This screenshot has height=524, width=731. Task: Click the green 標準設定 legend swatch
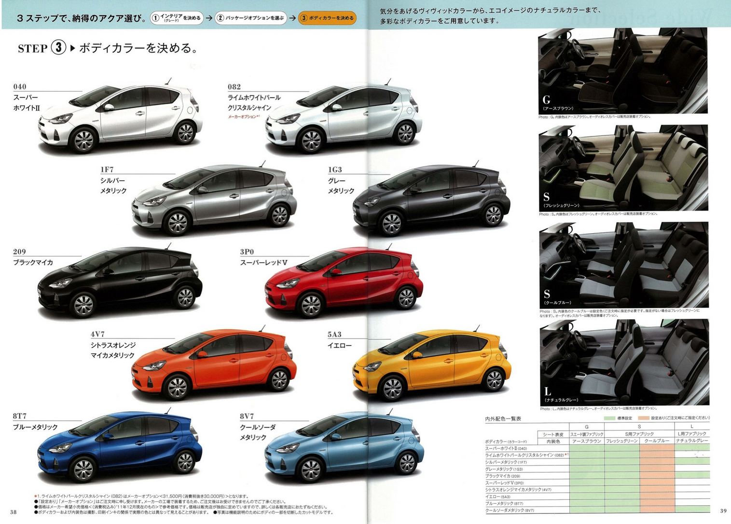[609, 418]
